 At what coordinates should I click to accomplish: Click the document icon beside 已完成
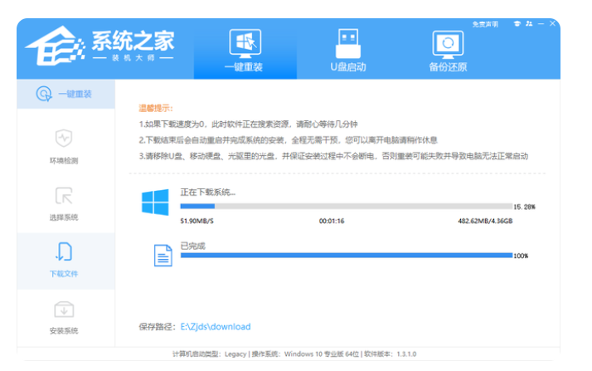click(163, 256)
